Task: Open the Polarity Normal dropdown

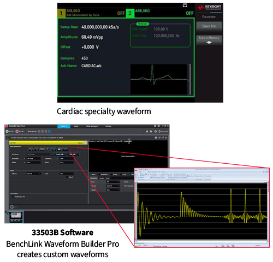Action: (x=34, y=174)
